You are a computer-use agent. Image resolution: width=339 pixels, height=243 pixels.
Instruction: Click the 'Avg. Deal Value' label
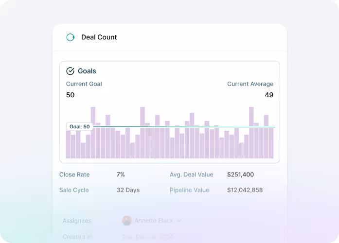pyautogui.click(x=191, y=174)
